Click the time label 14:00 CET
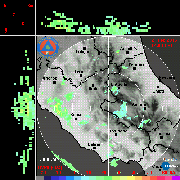 tap(162, 46)
